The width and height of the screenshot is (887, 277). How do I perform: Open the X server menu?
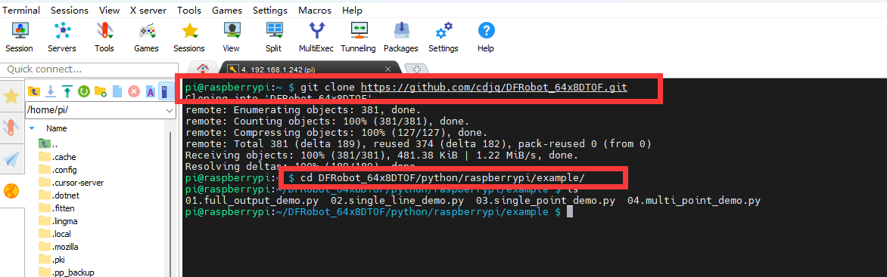coord(148,10)
